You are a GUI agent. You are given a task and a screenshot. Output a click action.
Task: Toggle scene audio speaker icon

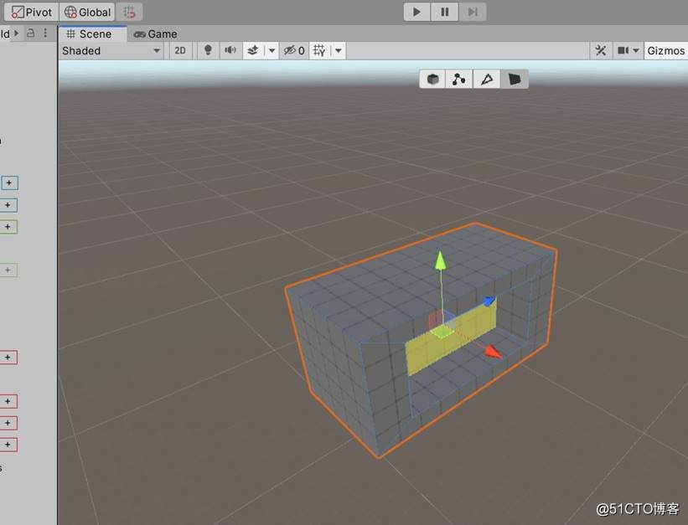[230, 51]
